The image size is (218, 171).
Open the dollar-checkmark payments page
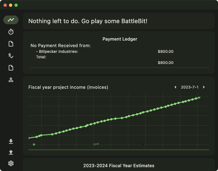(11, 56)
